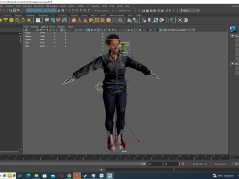Image resolution: width=239 pixels, height=179 pixels.
Task: Open the viewport Shading menu
Action: click(x=34, y=27)
